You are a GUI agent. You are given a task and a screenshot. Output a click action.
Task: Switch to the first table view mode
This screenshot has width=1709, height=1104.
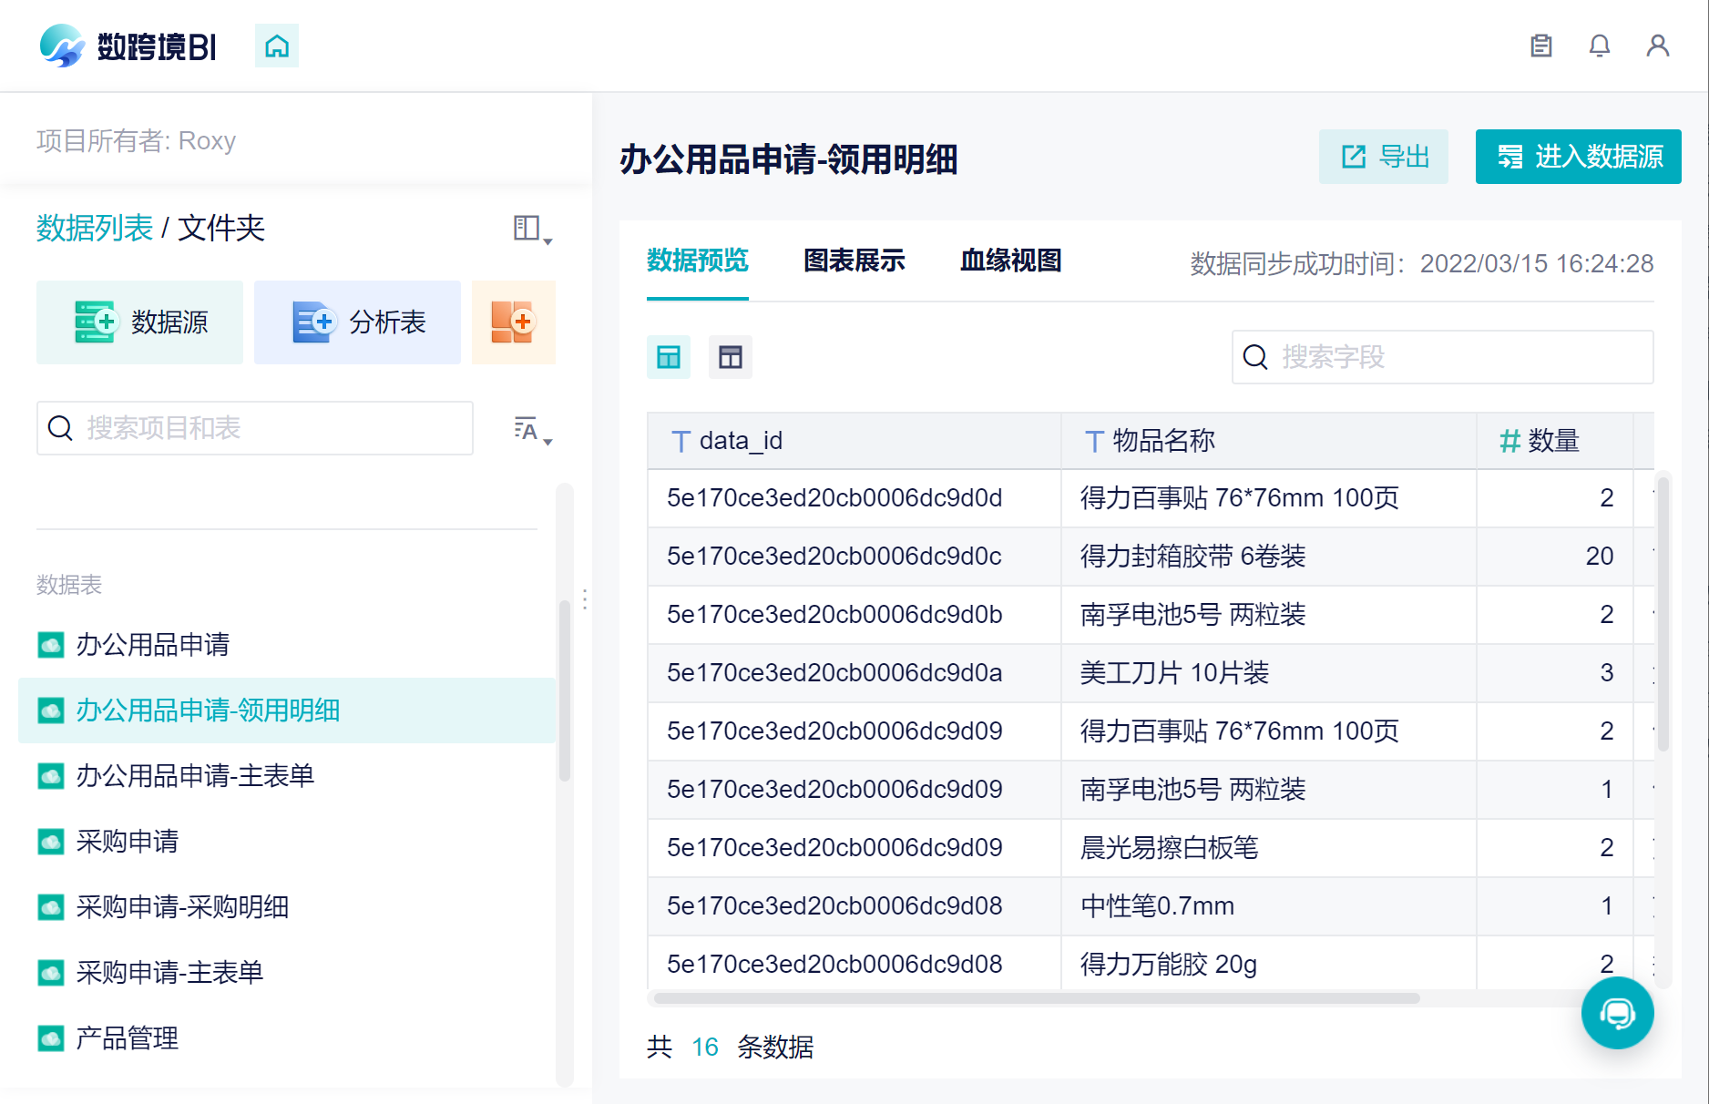[669, 357]
